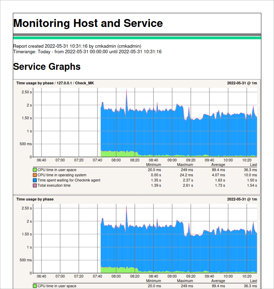Click the '36.3 ms' last value in Check_MK legend
The width and height of the screenshot is (274, 289).
pyautogui.click(x=251, y=170)
